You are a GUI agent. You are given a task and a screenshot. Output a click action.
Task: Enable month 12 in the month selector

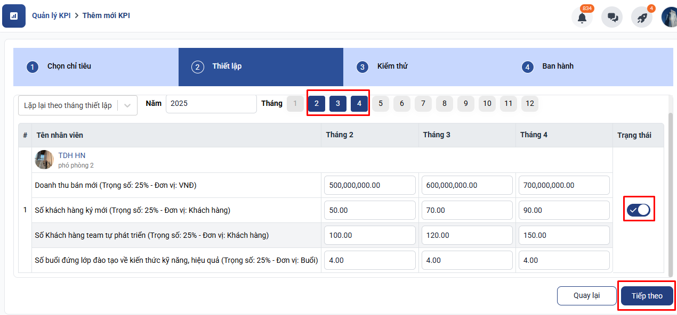[x=529, y=104]
